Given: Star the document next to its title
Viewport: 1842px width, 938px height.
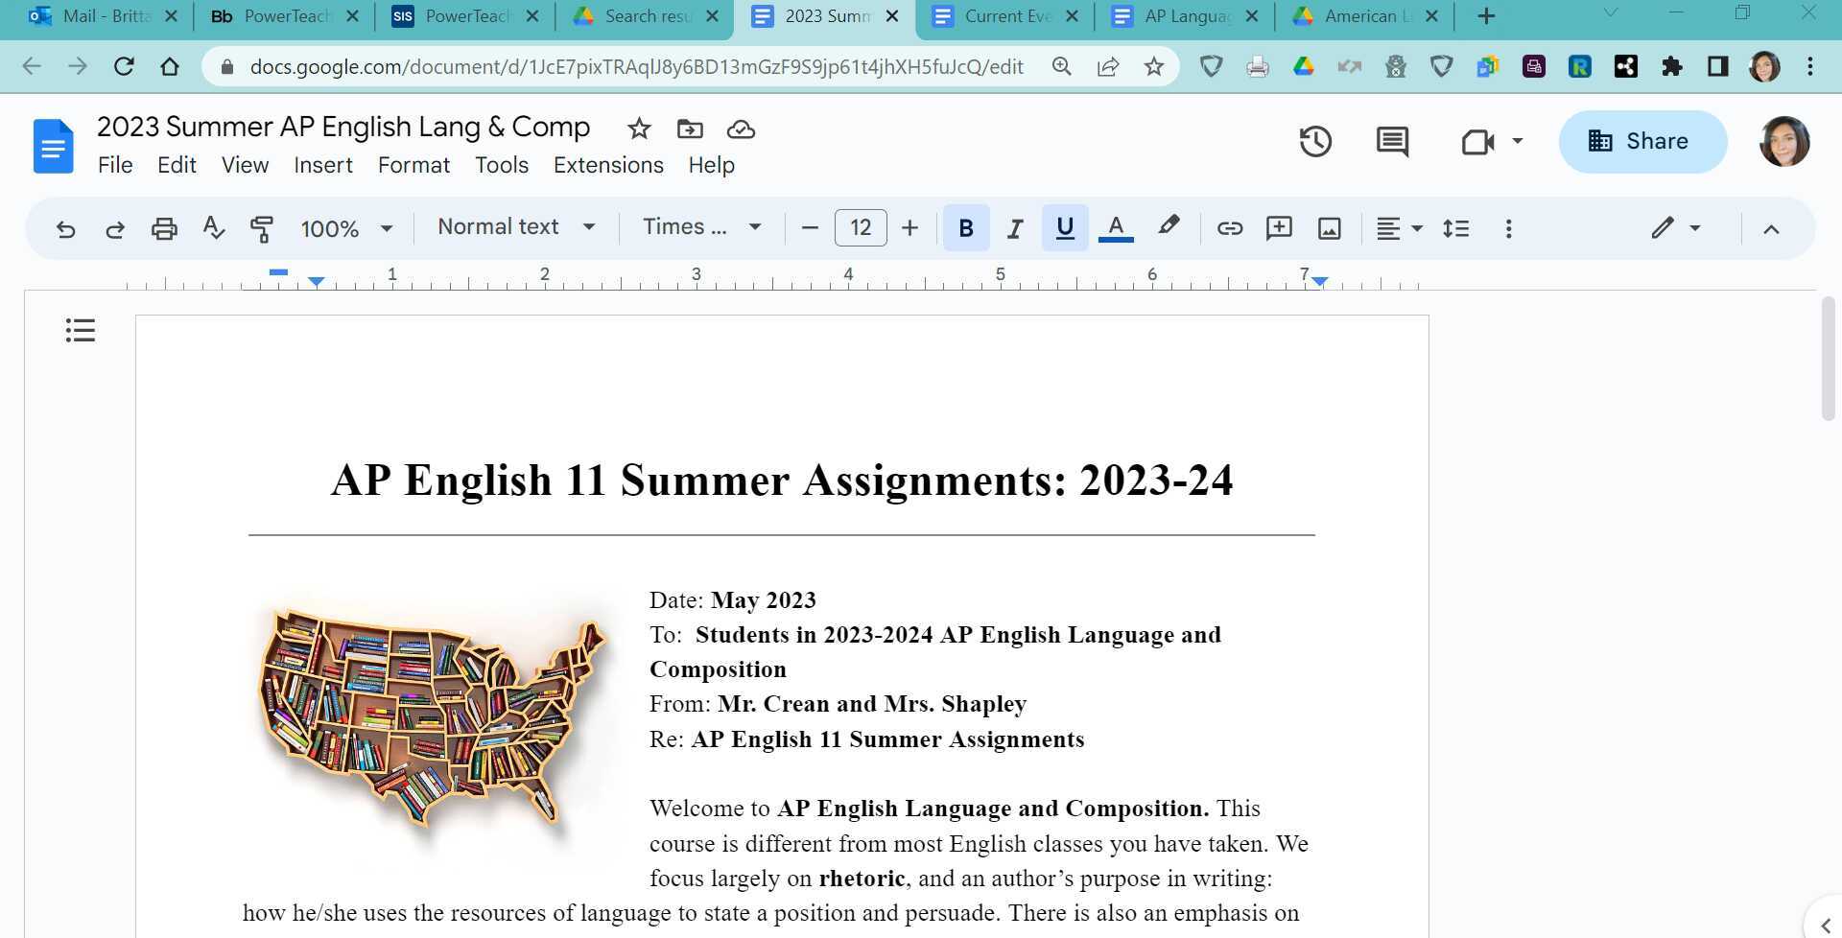Looking at the screenshot, I should (639, 129).
